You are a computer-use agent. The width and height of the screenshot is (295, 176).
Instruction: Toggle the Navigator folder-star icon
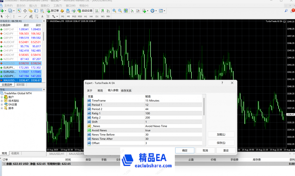31,11
